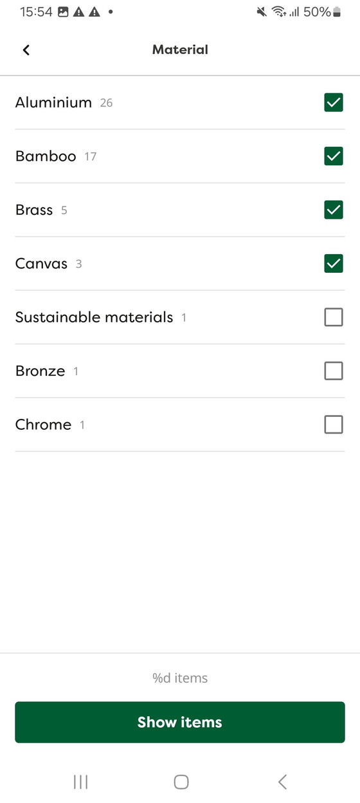Tap the battery indicator icon
The height and width of the screenshot is (803, 360).
point(336,12)
